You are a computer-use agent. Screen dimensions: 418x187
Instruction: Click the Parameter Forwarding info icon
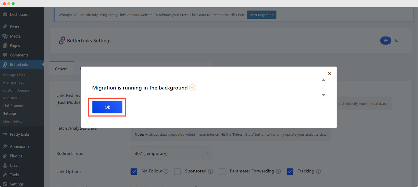(x=278, y=171)
